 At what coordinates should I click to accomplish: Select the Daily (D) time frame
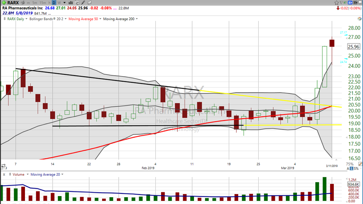click(54, 3)
